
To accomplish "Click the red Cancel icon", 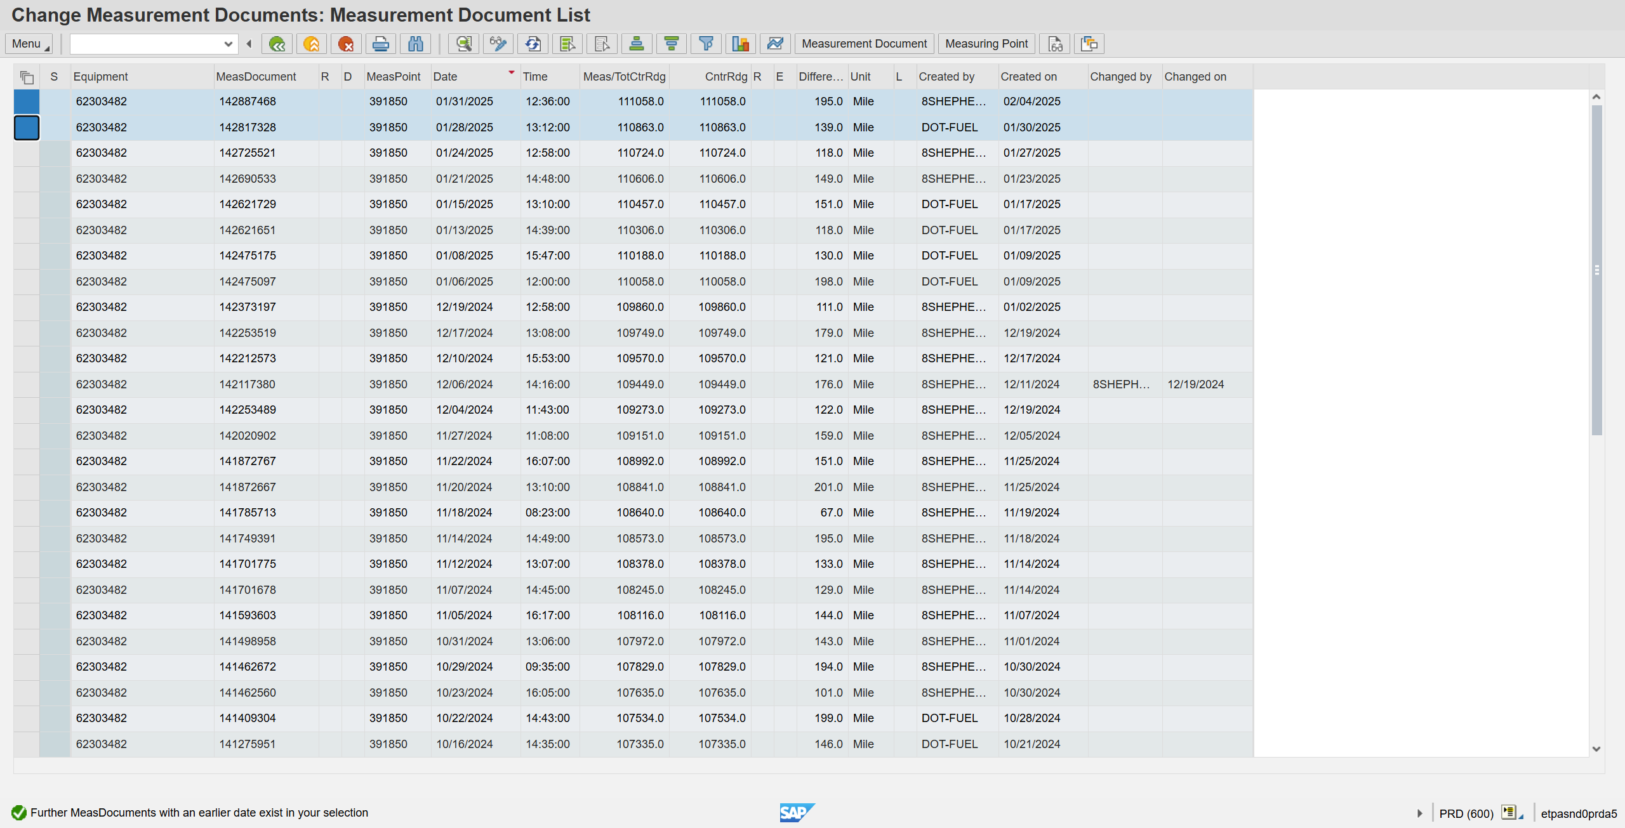I will (x=346, y=44).
